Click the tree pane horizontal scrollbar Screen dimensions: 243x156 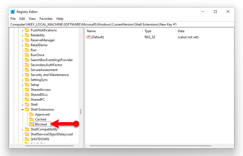[x=49, y=146]
